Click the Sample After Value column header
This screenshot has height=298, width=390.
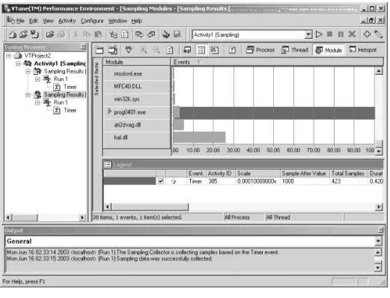click(305, 173)
